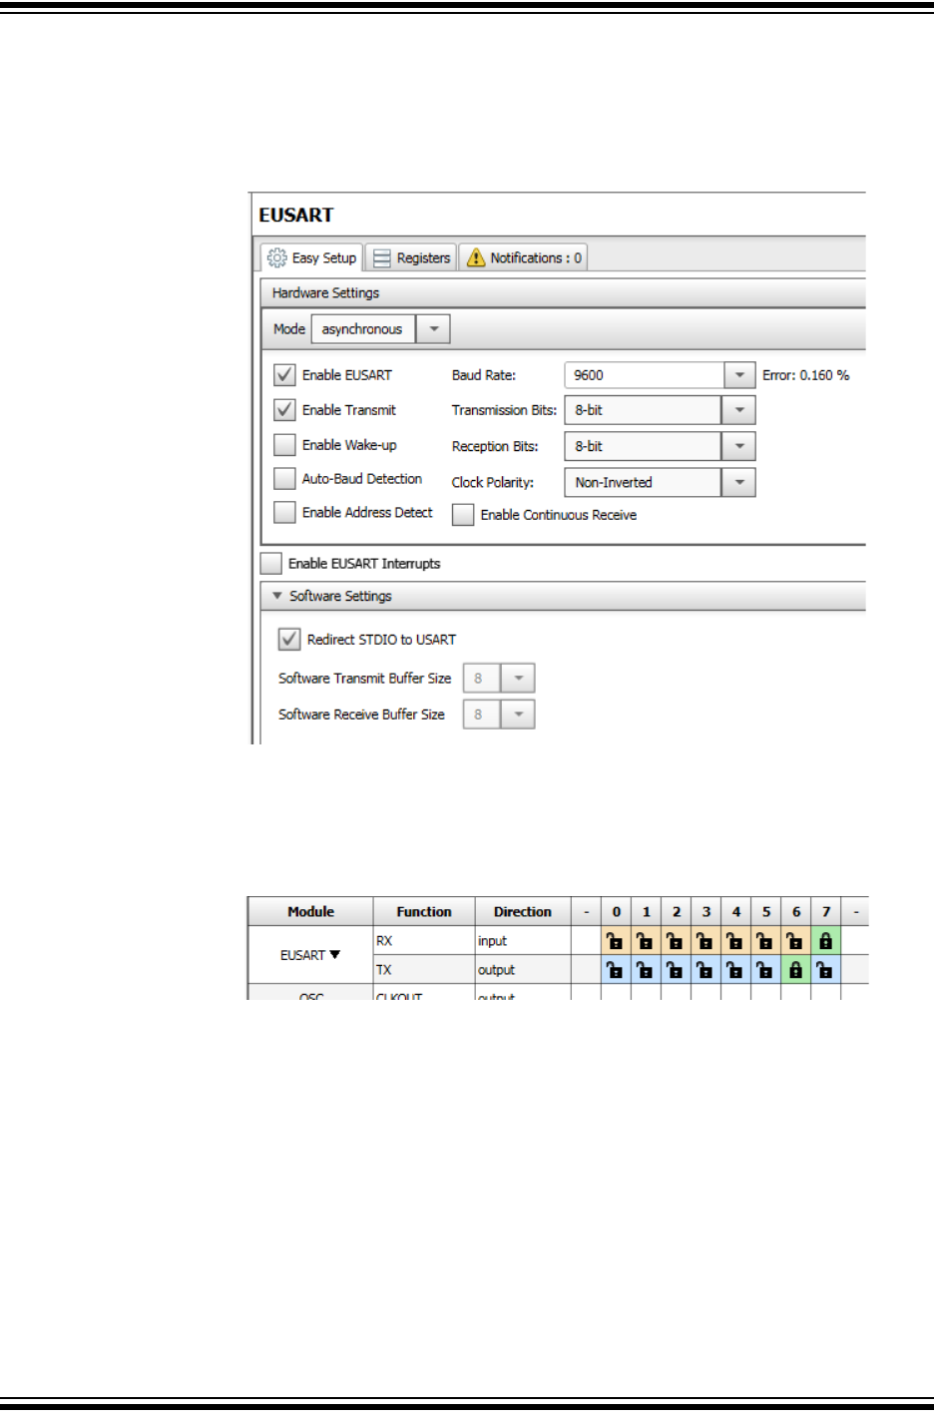Click the pin 0 column header
This screenshot has height=1426, width=934.
pos(616,911)
